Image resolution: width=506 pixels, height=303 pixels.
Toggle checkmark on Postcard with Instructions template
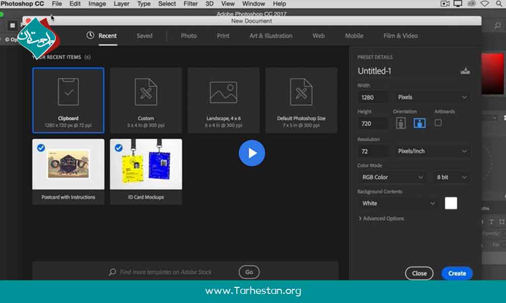point(41,148)
